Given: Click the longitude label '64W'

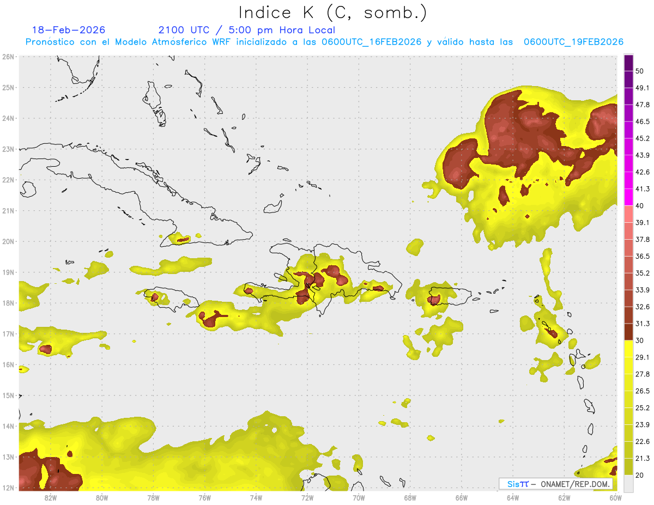Looking at the screenshot, I should point(512,497).
